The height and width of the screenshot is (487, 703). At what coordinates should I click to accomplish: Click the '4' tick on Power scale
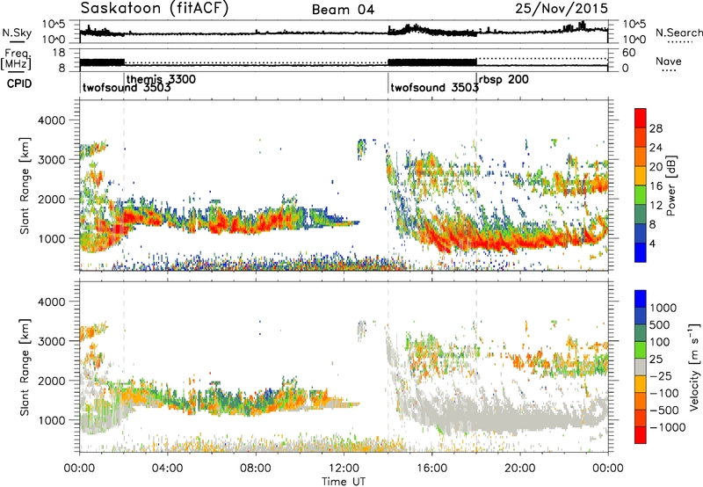(x=653, y=243)
